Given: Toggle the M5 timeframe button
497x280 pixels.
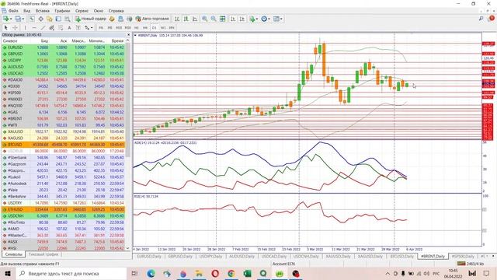Looking at the screenshot, I should [109, 28].
